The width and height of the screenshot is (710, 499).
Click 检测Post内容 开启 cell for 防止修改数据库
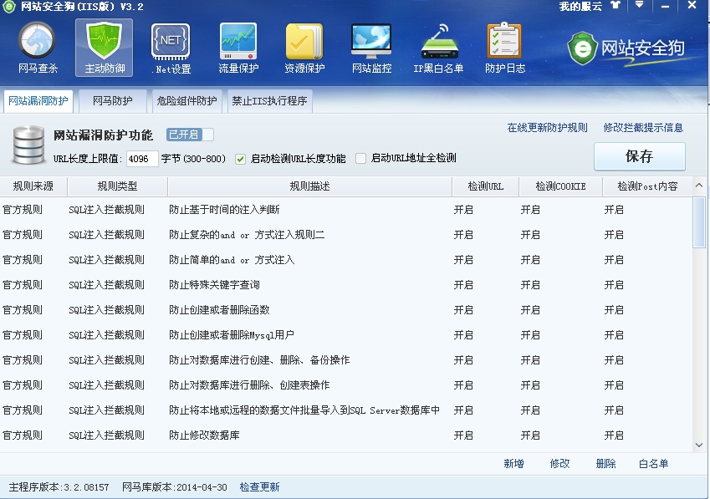pyautogui.click(x=614, y=435)
